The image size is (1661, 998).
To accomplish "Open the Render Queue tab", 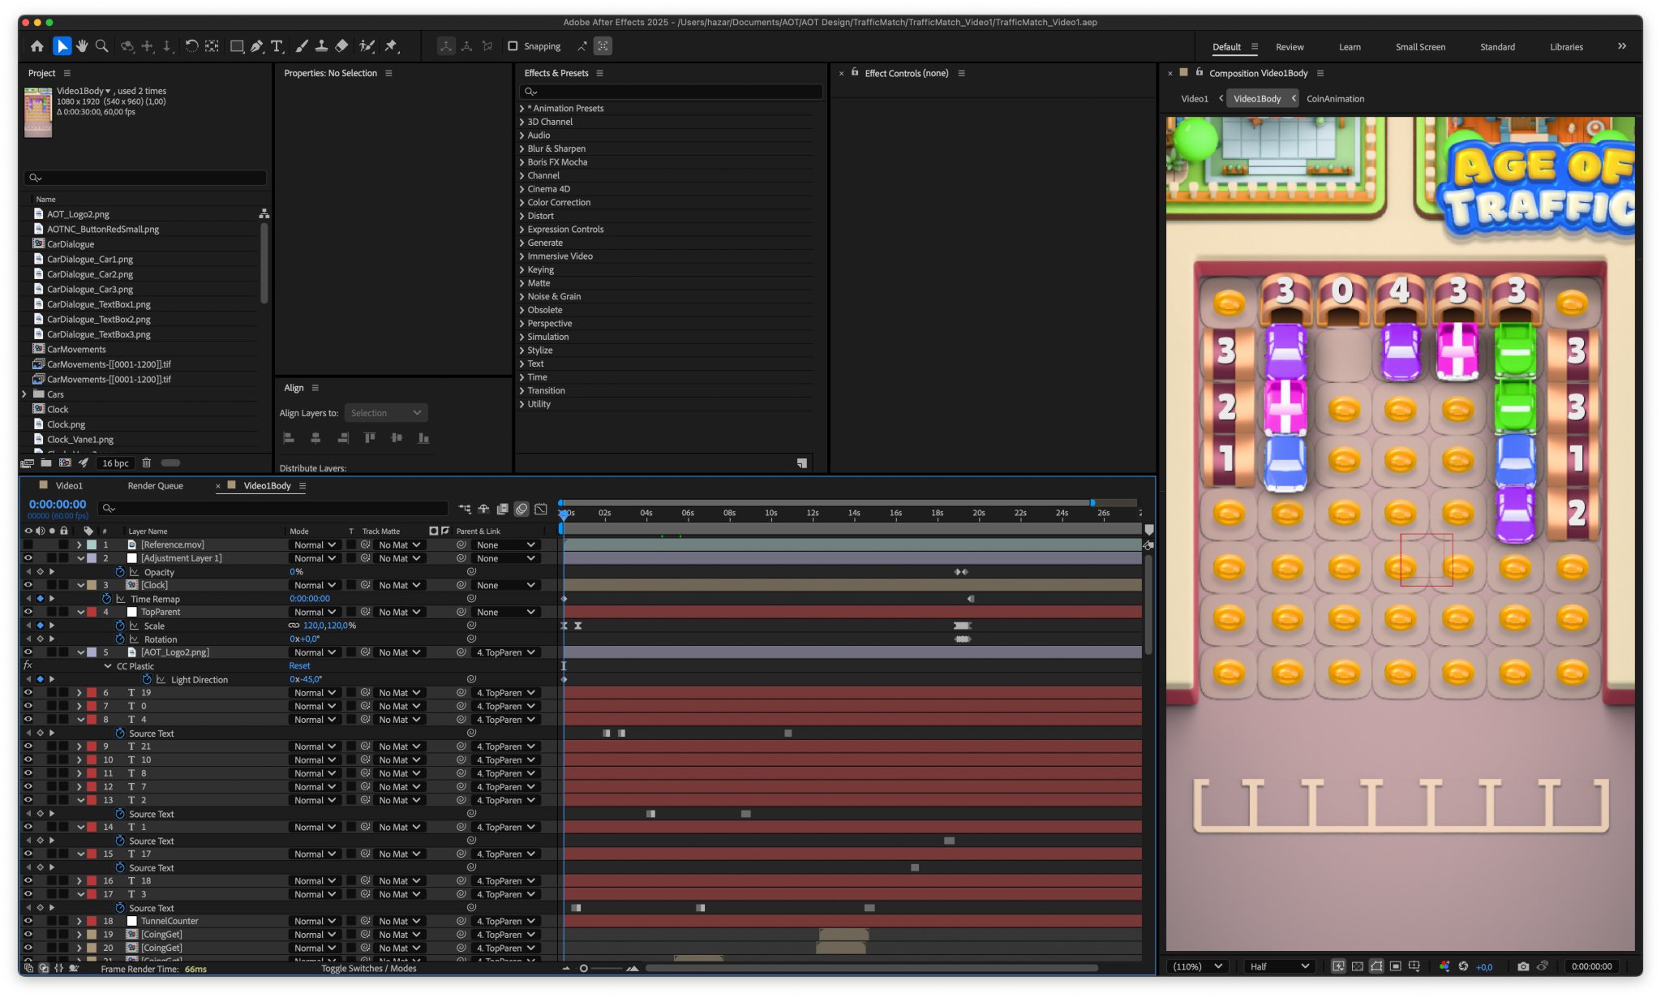I will [x=155, y=486].
